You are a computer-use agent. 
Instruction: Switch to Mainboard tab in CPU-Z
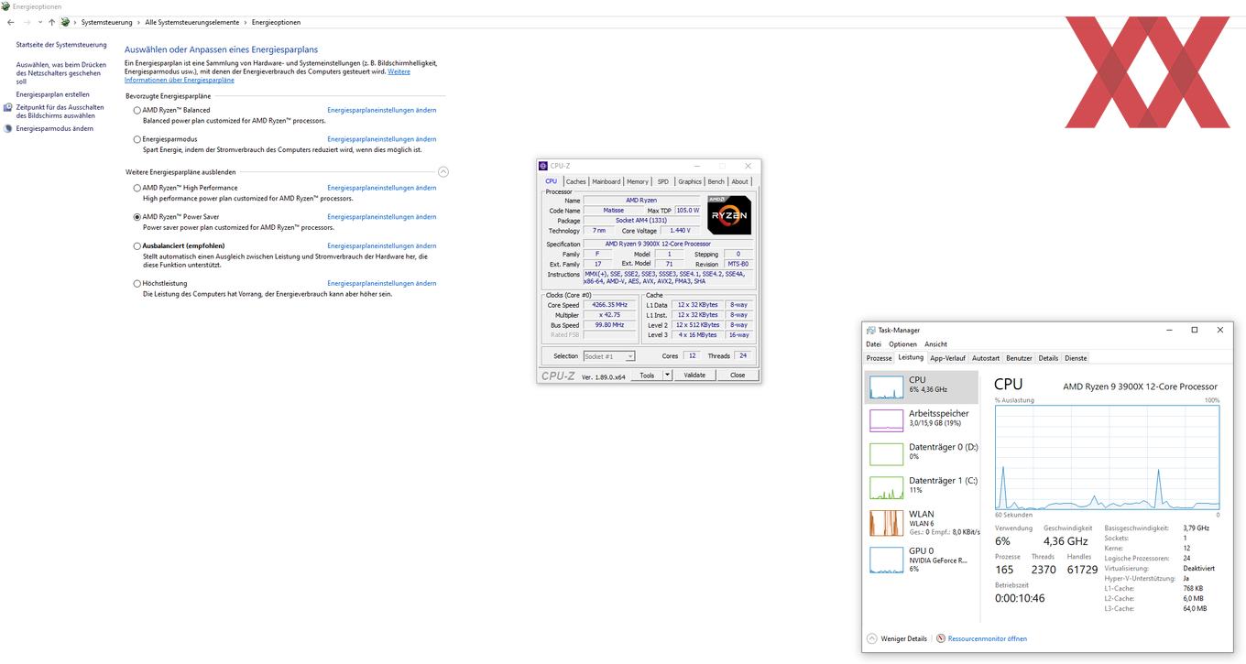coord(606,181)
